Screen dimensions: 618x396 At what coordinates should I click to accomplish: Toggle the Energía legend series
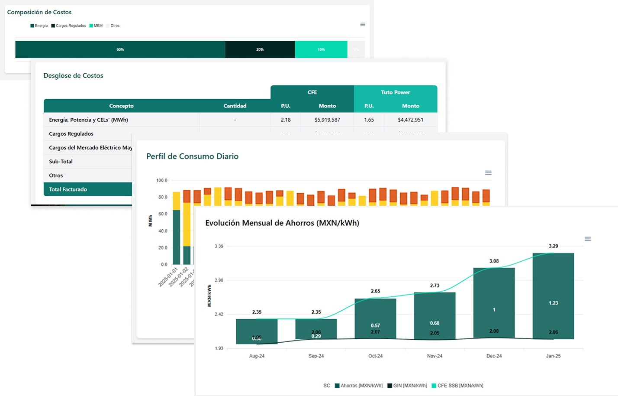[x=39, y=26]
